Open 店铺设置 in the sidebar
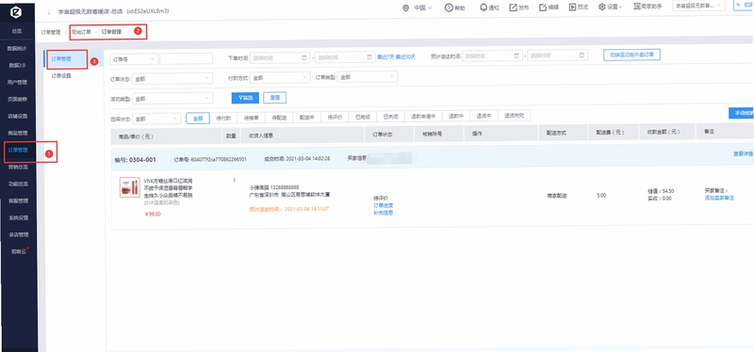The image size is (754, 352). point(17,116)
